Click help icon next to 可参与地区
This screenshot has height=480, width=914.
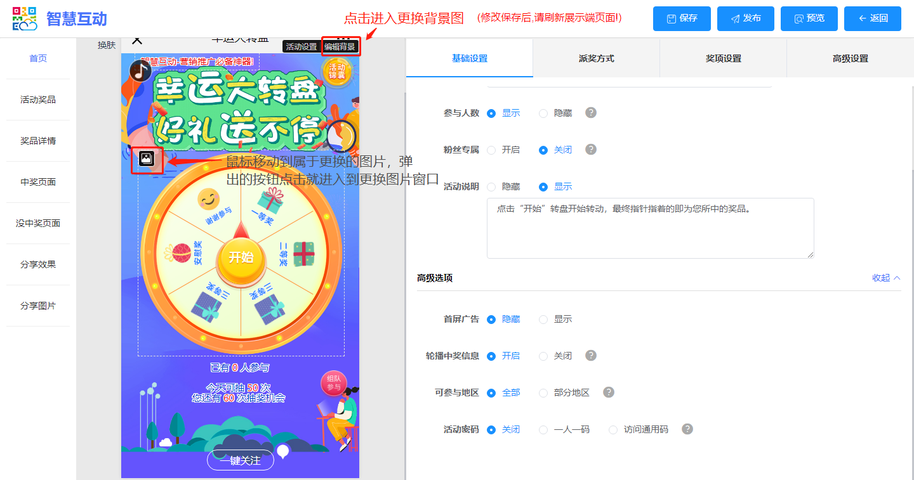tap(609, 392)
